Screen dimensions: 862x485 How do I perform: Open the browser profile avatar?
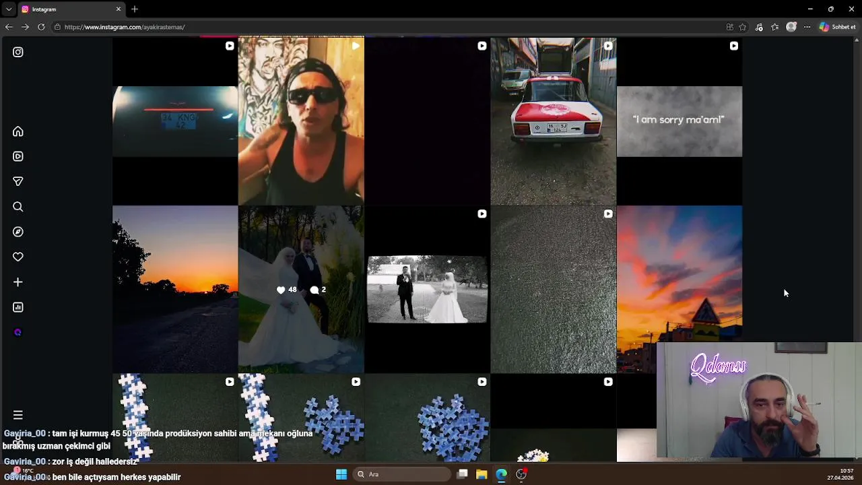tap(791, 27)
